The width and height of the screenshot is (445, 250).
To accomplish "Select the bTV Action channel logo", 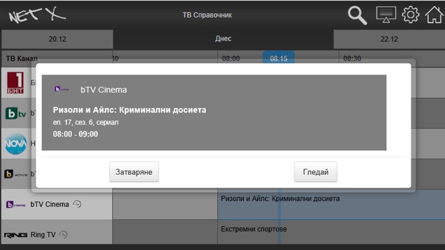I will coord(16,174).
